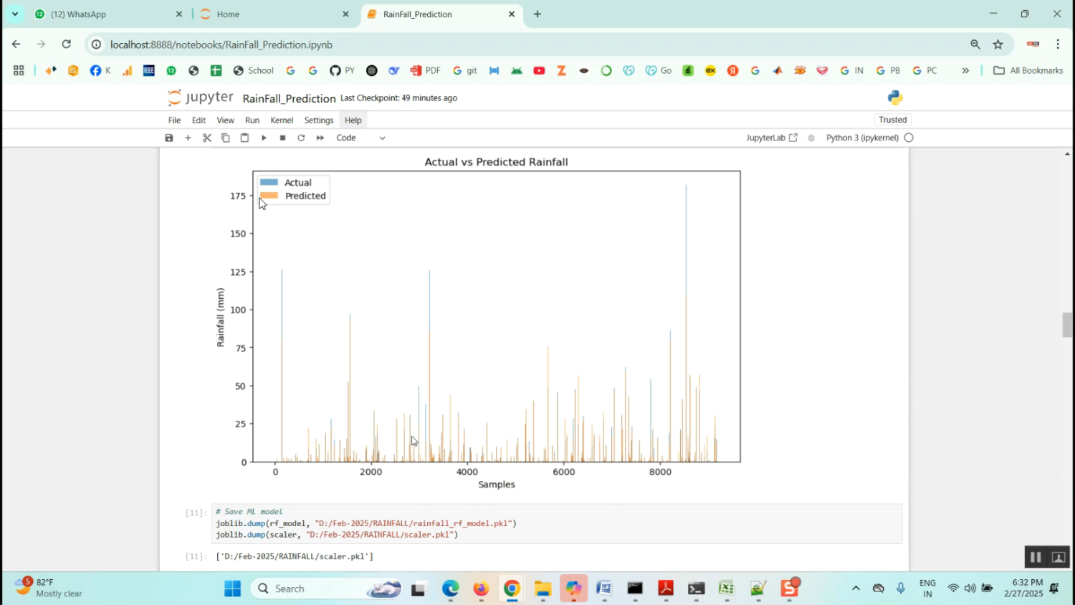Open File Explorer from the taskbar

[543, 589]
